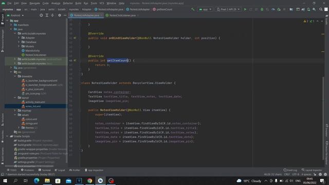Click the override gutter icon beside getItemCount
Viewport: 329px width, 185px height.
[x=75, y=61]
